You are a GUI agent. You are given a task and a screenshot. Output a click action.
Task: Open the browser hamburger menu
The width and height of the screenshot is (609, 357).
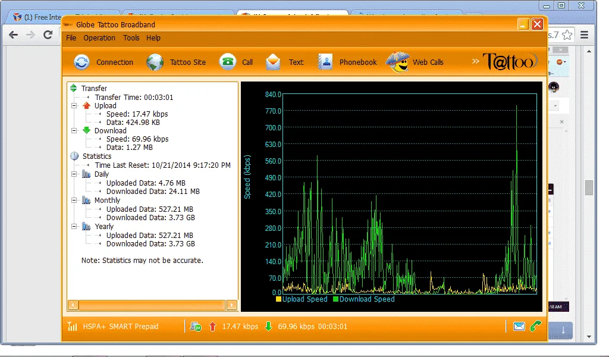[x=584, y=35]
